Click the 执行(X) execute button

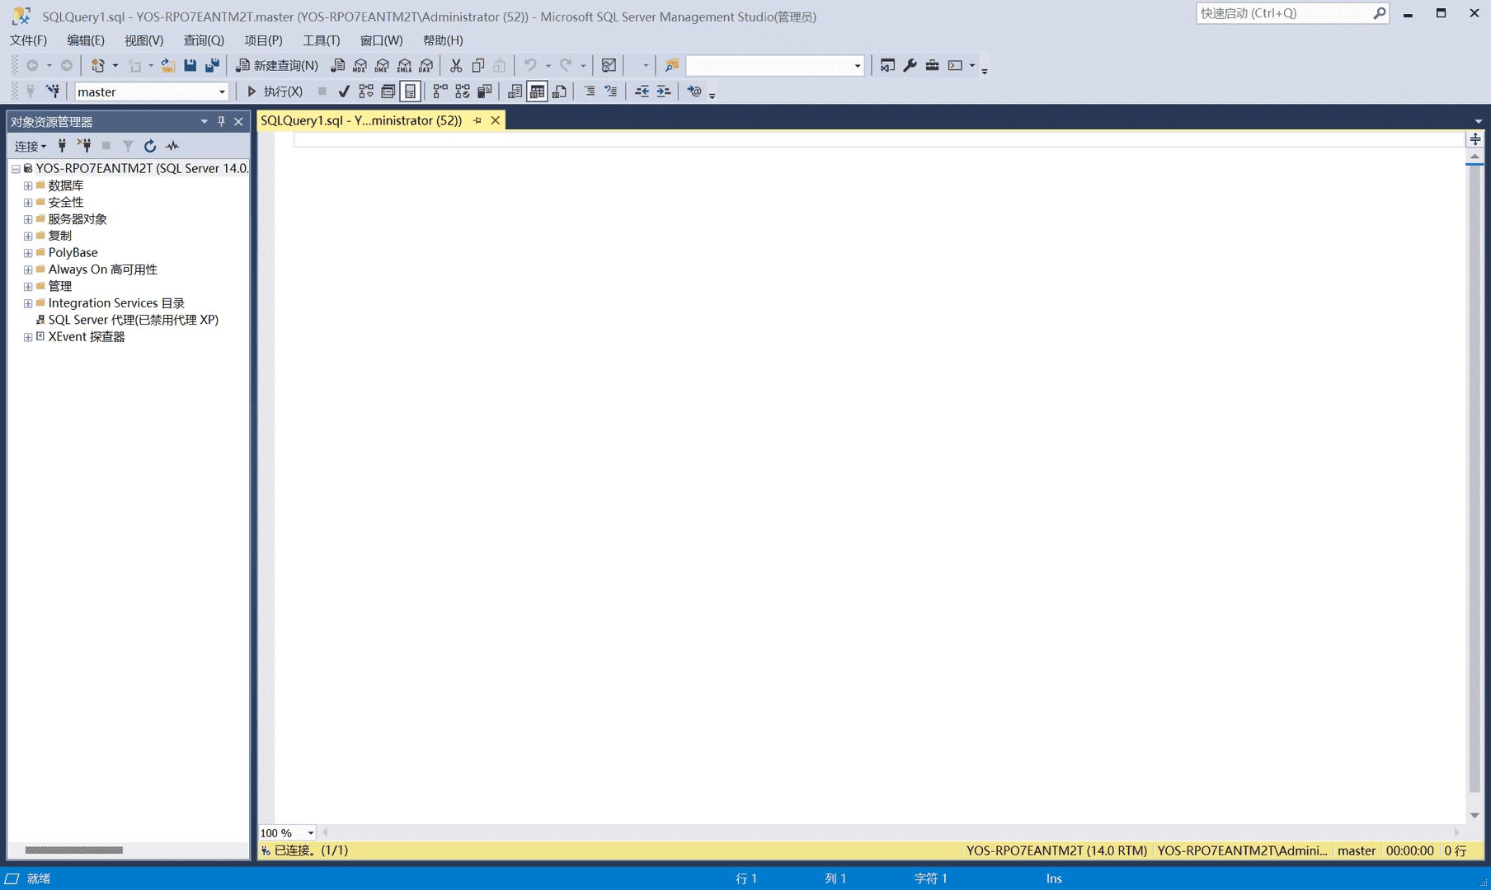point(275,91)
